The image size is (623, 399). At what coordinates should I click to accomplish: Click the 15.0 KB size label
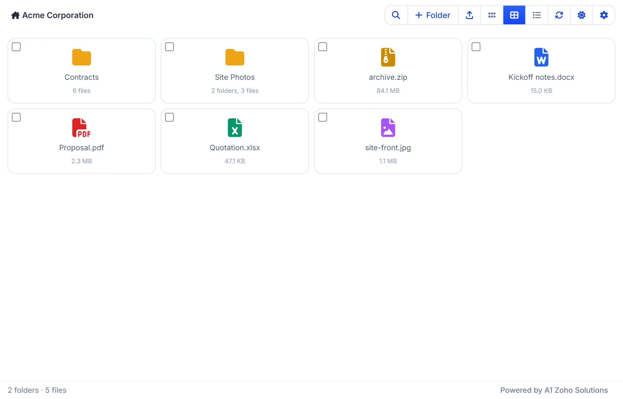coord(541,91)
